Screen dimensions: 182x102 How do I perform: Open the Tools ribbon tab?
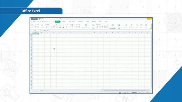(x=106, y=22)
